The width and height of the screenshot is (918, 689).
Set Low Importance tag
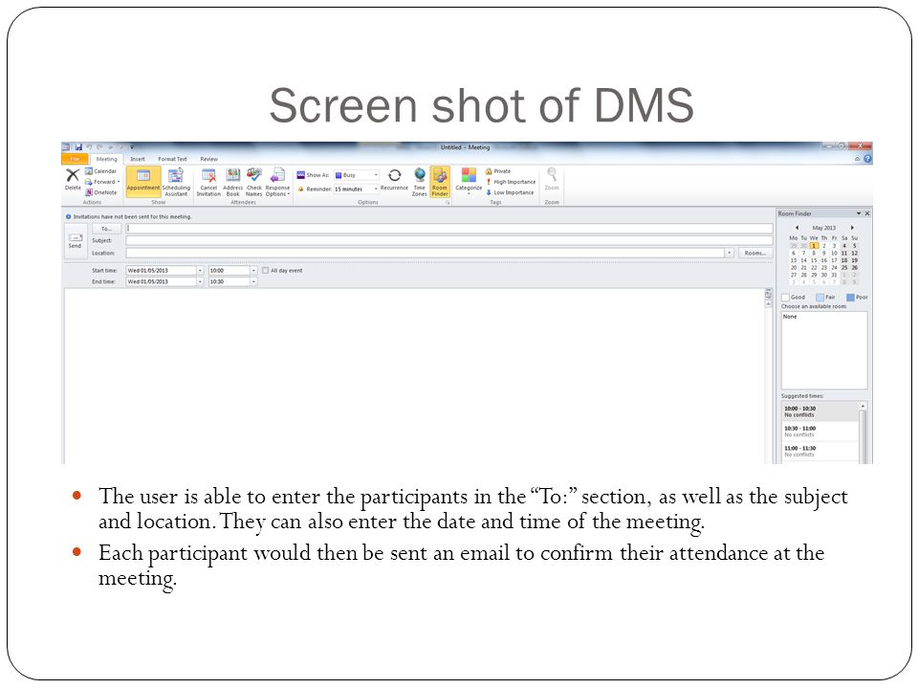tap(510, 192)
